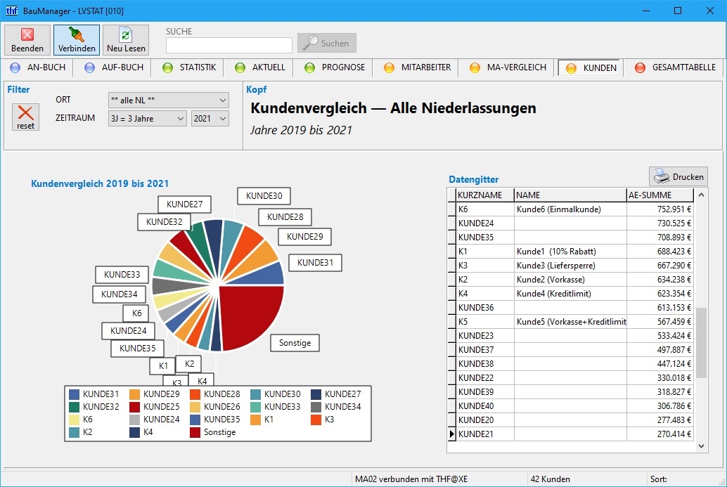
Task: Open the STATISTIK tab
Action: 189,67
